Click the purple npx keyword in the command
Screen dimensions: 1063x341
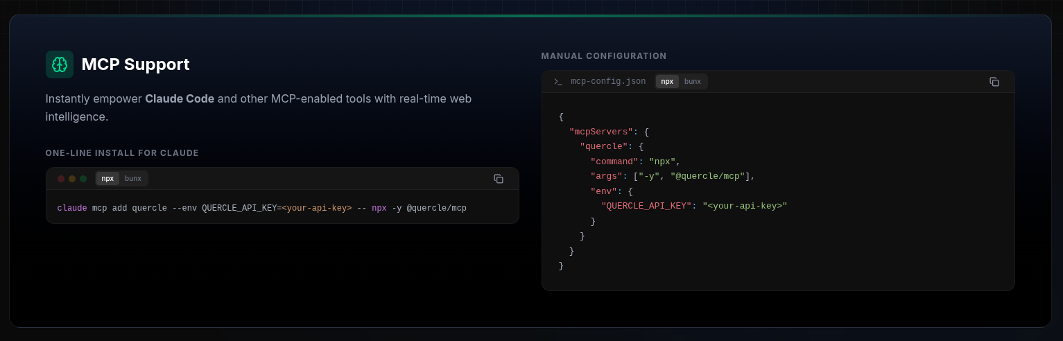tap(379, 208)
